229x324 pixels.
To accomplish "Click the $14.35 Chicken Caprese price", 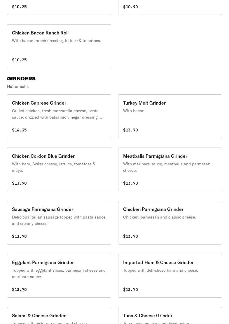I will [19, 130].
